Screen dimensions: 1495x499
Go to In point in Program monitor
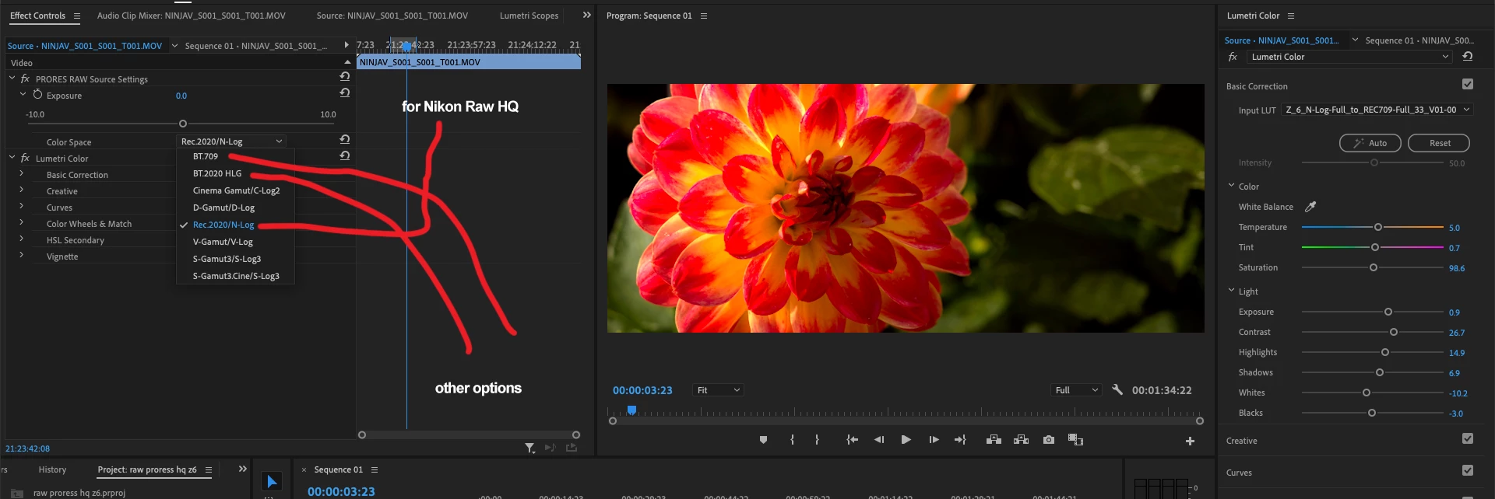[852, 440]
